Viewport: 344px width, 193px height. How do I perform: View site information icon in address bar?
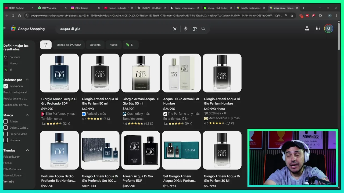click(x=27, y=16)
